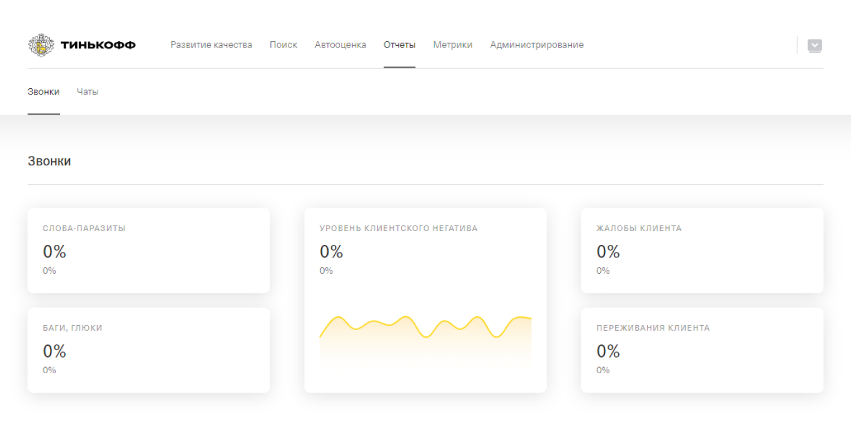Open the Жалобы клиента report card

coord(702,251)
